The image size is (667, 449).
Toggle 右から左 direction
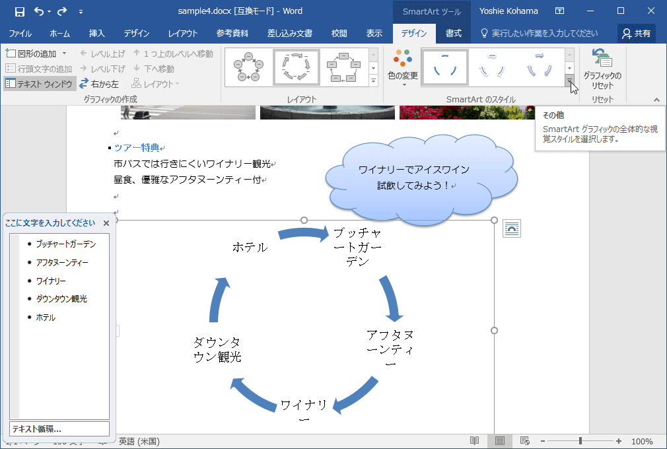99,84
